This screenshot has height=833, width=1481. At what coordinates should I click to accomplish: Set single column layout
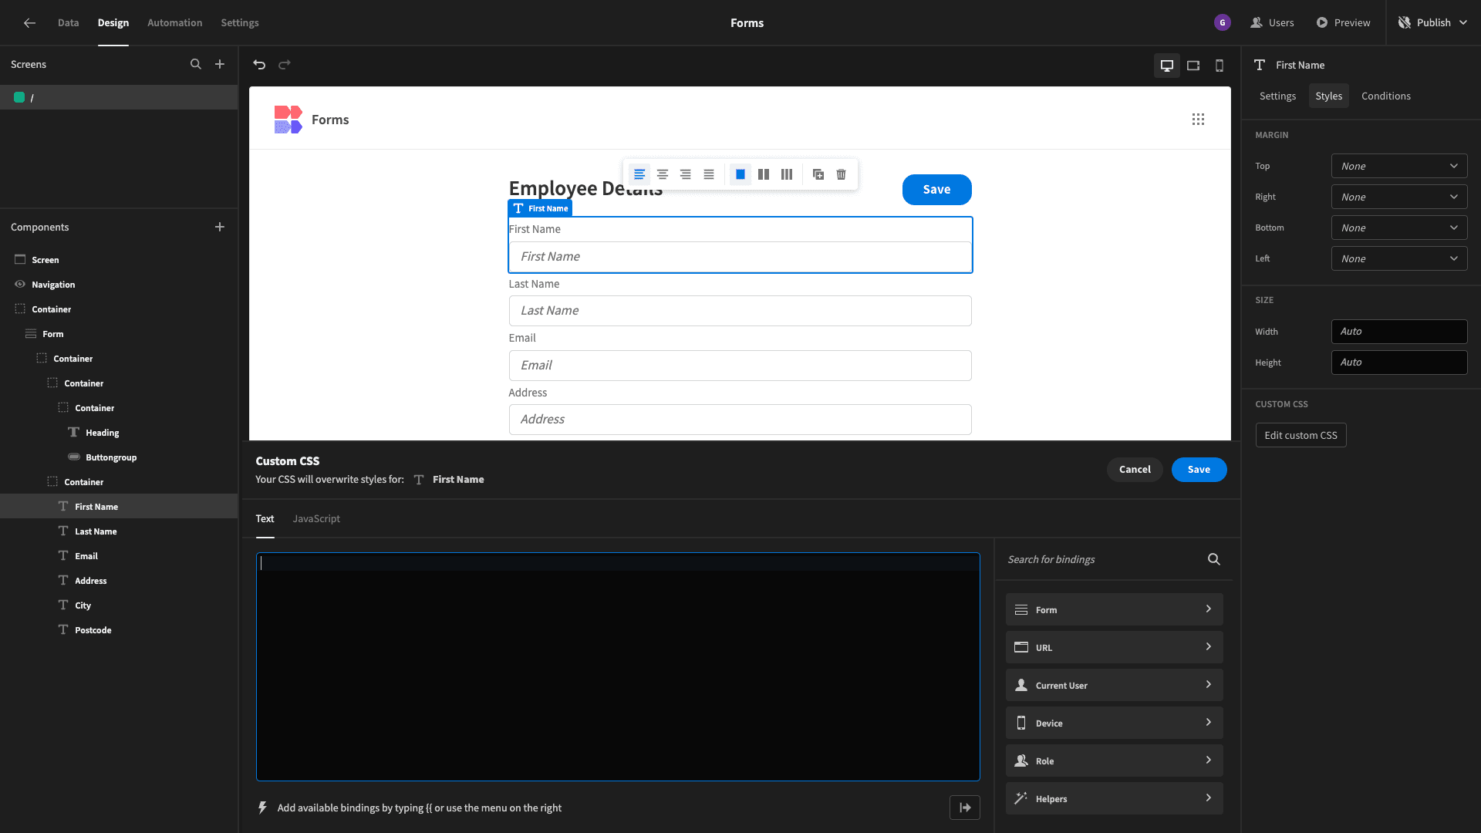click(740, 174)
